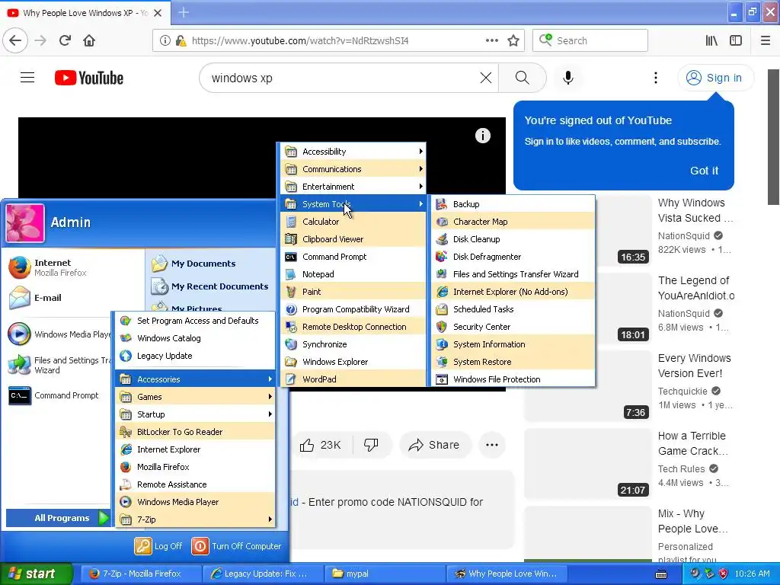Image resolution: width=780 pixels, height=585 pixels.
Task: Click the YouTube search magnifier button
Action: click(x=522, y=78)
